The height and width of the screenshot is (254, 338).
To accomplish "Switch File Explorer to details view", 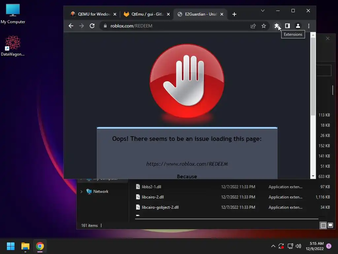I will 323,226.
